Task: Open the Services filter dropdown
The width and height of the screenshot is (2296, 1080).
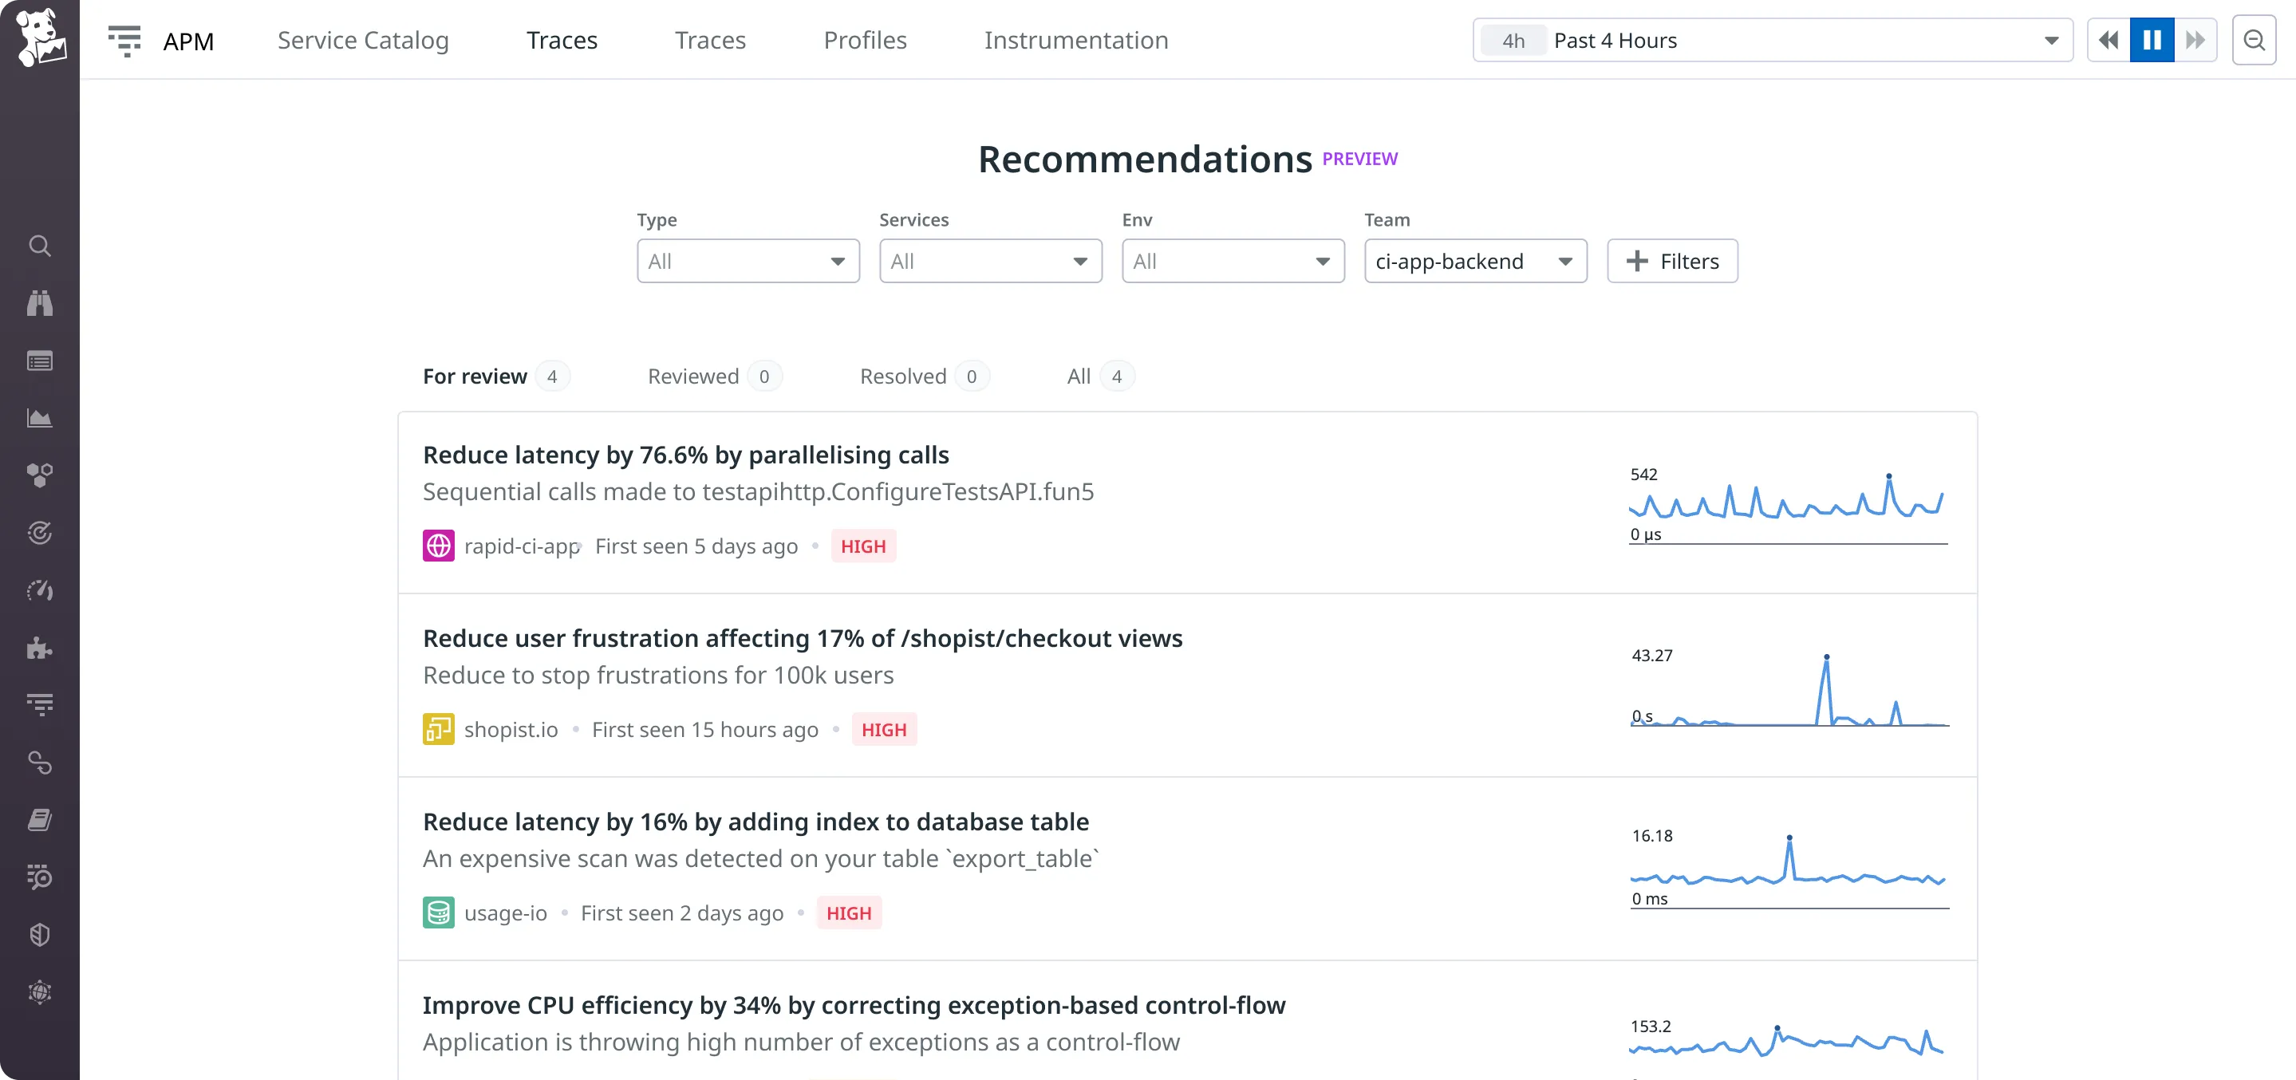Action: (x=990, y=261)
